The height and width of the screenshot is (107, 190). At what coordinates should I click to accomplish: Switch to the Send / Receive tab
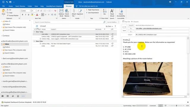click(x=20, y=6)
